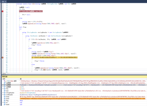Viewport: 147px width, 106px height.
Task: Close the X2t tab
Action: click(6, 2)
